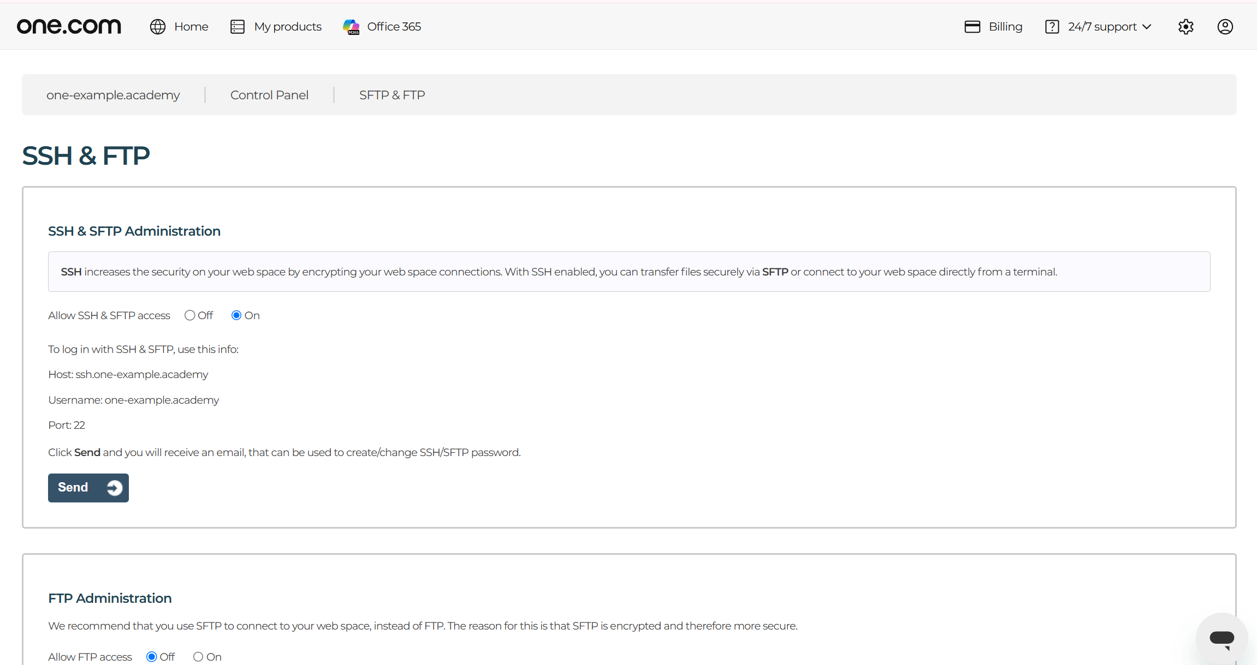Click the Home globe icon
Screen dimensions: 1257x665
pos(158,27)
